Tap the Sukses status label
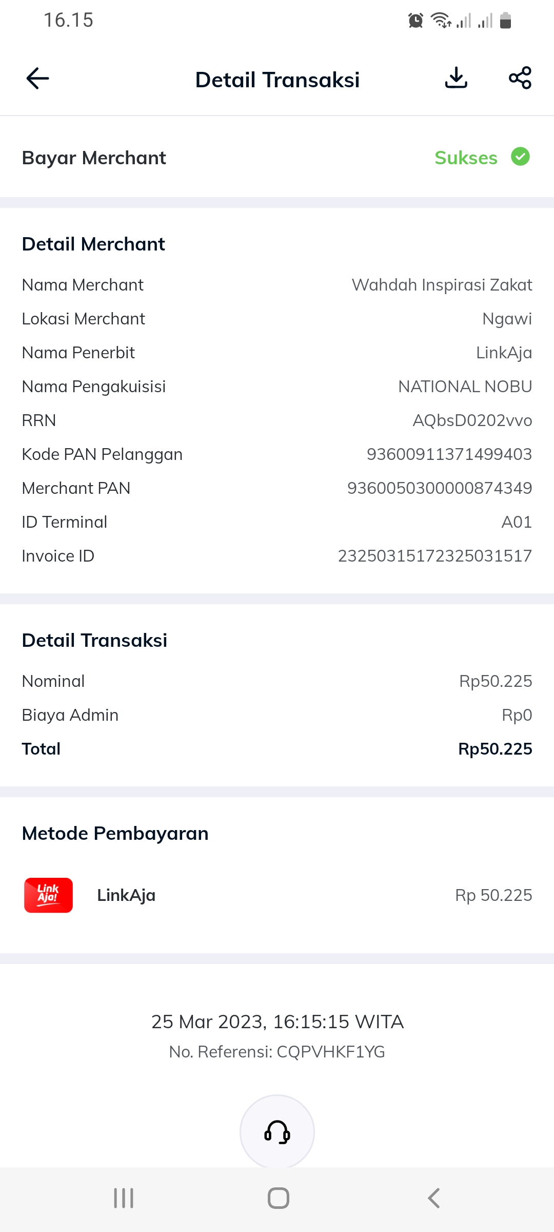The image size is (554, 1232). pos(466,158)
